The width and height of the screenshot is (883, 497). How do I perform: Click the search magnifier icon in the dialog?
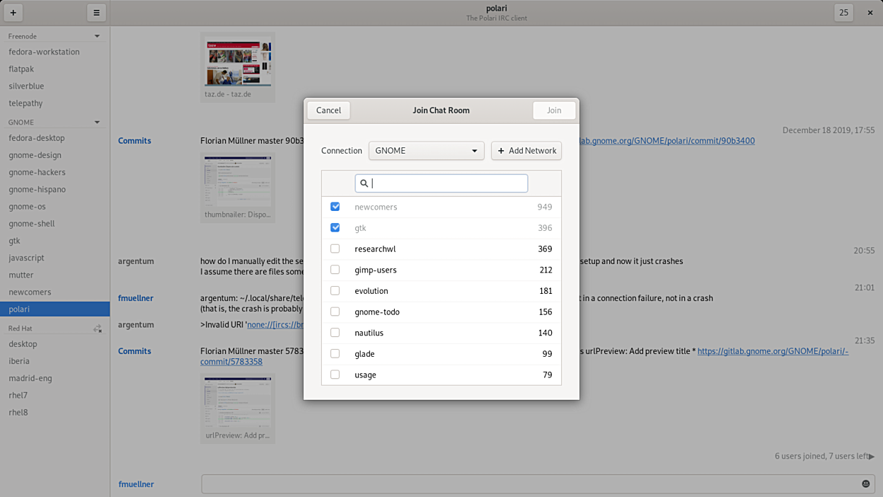coord(364,183)
